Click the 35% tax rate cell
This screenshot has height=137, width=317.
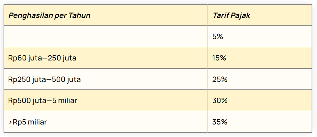coord(260,122)
